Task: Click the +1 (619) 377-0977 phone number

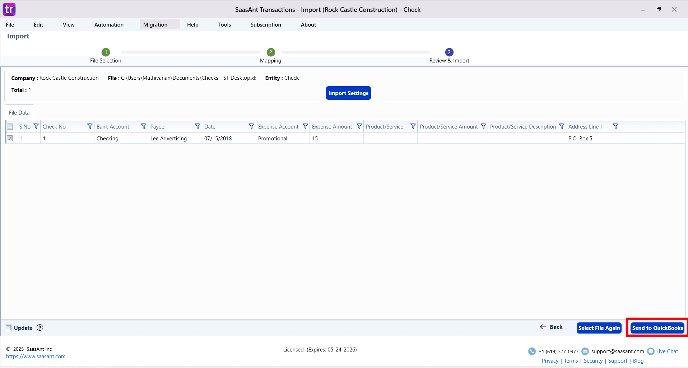Action: [558, 351]
